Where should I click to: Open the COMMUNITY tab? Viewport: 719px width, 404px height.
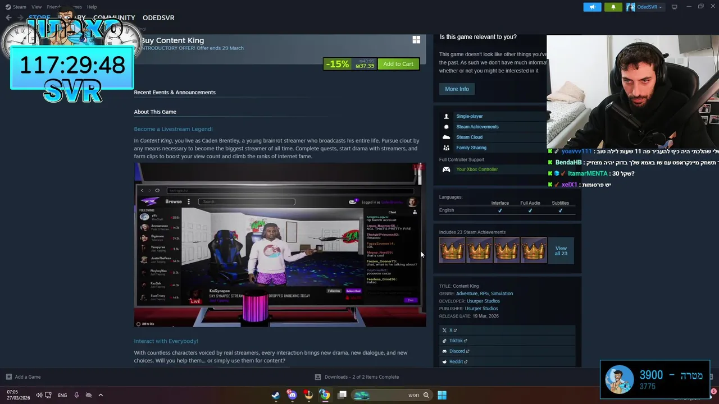click(114, 17)
